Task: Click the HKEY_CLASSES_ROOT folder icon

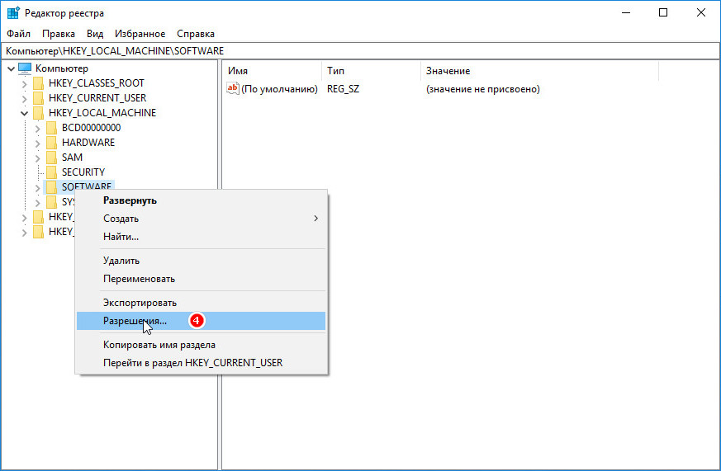Action: coord(39,83)
